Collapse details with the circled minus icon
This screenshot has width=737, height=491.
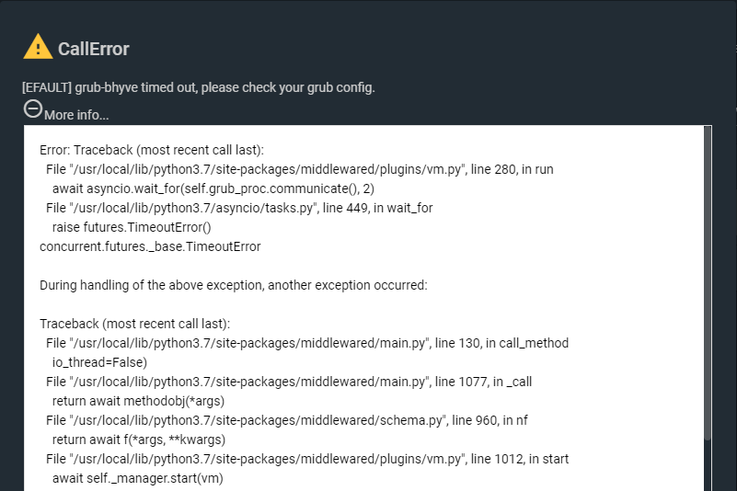click(33, 109)
